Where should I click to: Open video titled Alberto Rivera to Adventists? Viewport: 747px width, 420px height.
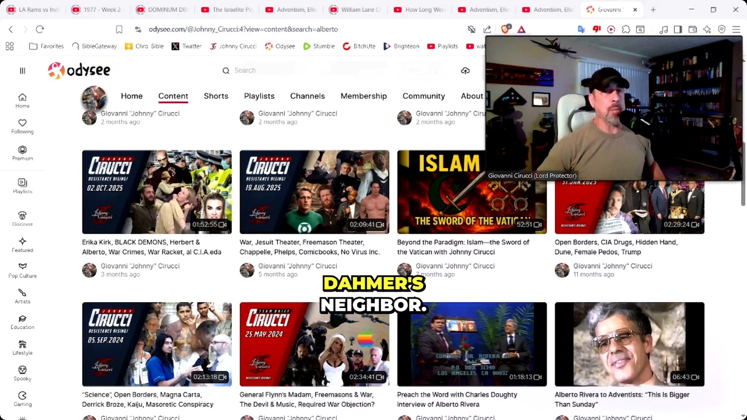pyautogui.click(x=622, y=399)
